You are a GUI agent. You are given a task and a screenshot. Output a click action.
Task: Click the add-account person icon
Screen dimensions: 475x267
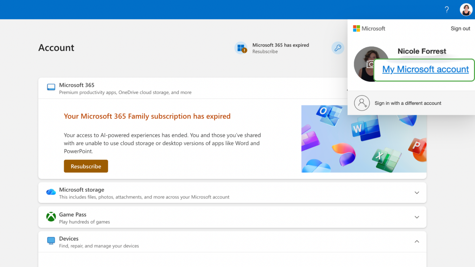362,103
